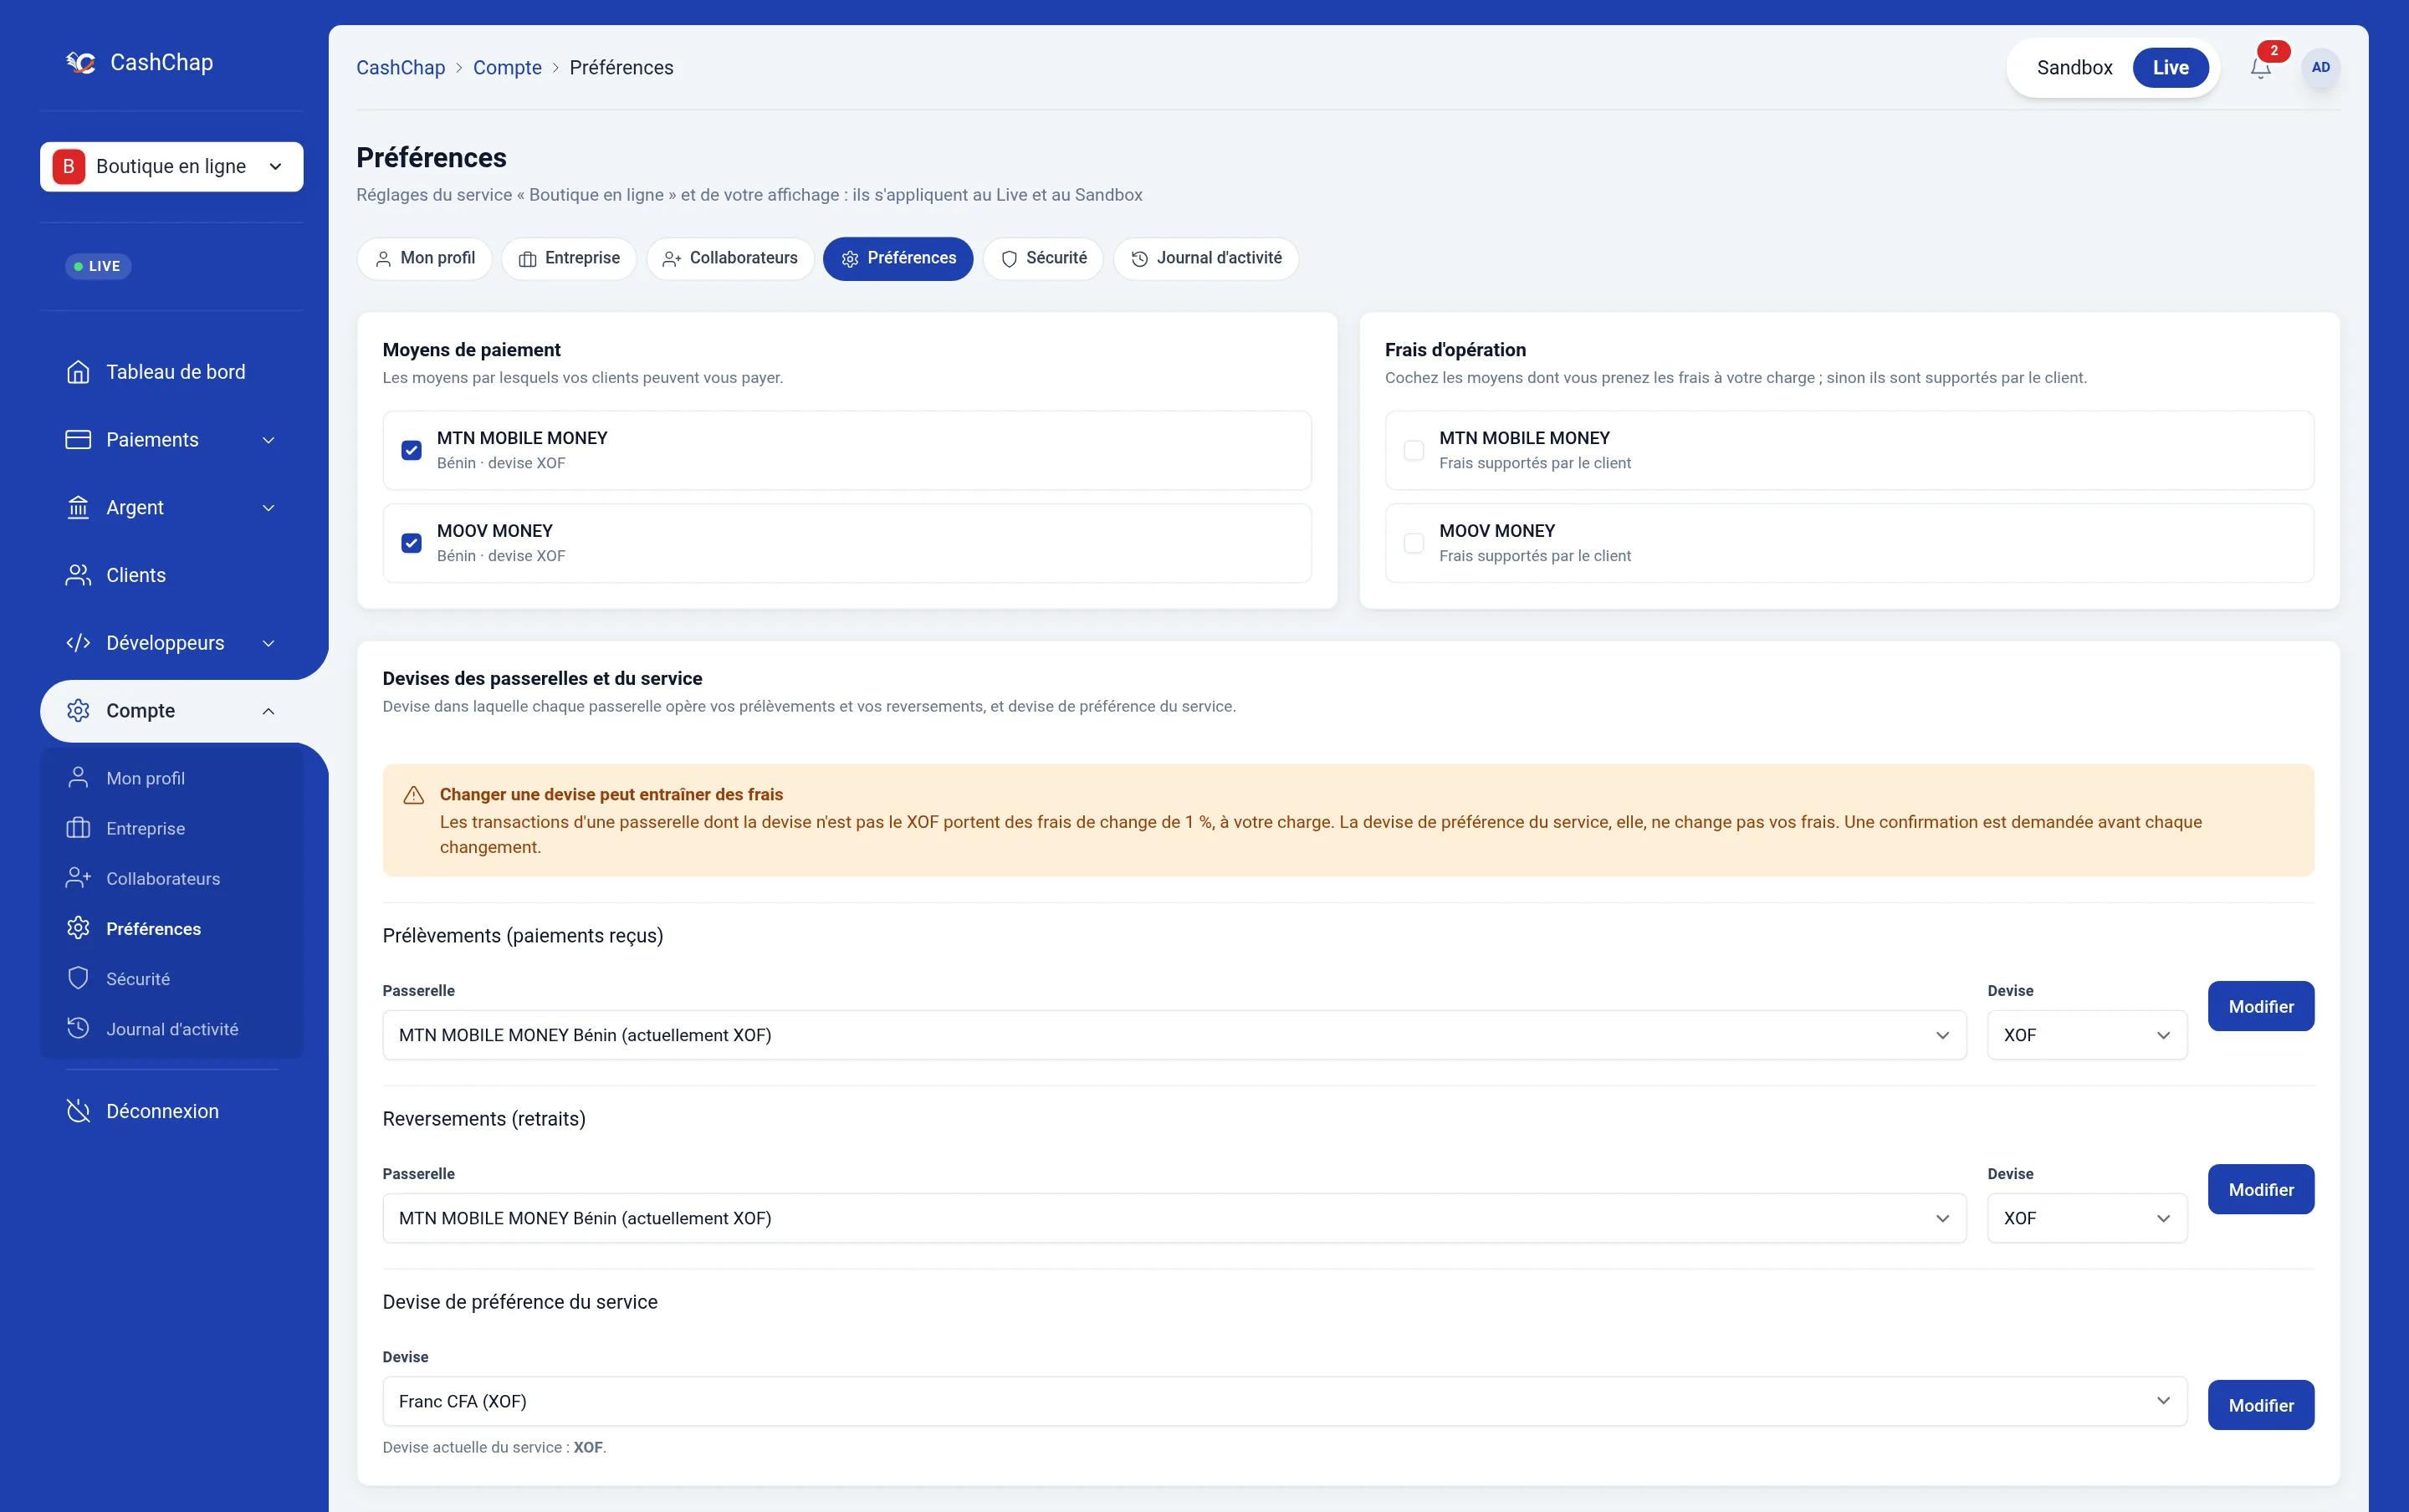Image resolution: width=2409 pixels, height=1512 pixels.
Task: Click the red B boutique badge
Action: (x=69, y=166)
